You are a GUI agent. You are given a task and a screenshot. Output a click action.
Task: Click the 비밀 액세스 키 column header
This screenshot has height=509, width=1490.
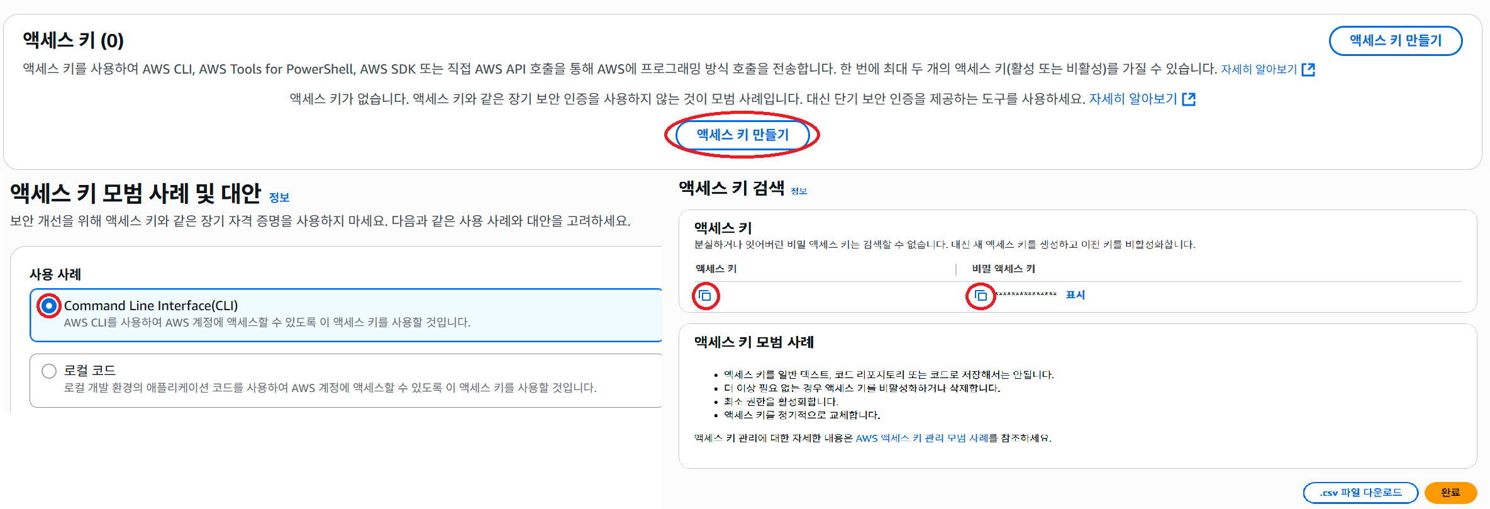[x=1003, y=269]
